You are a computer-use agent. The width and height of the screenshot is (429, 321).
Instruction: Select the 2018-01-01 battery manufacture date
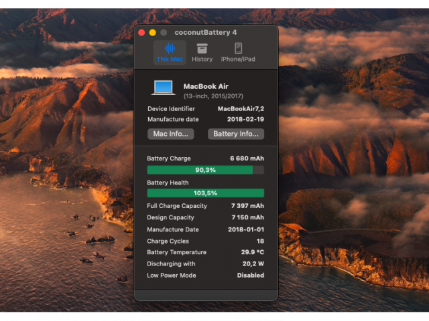[246, 229]
